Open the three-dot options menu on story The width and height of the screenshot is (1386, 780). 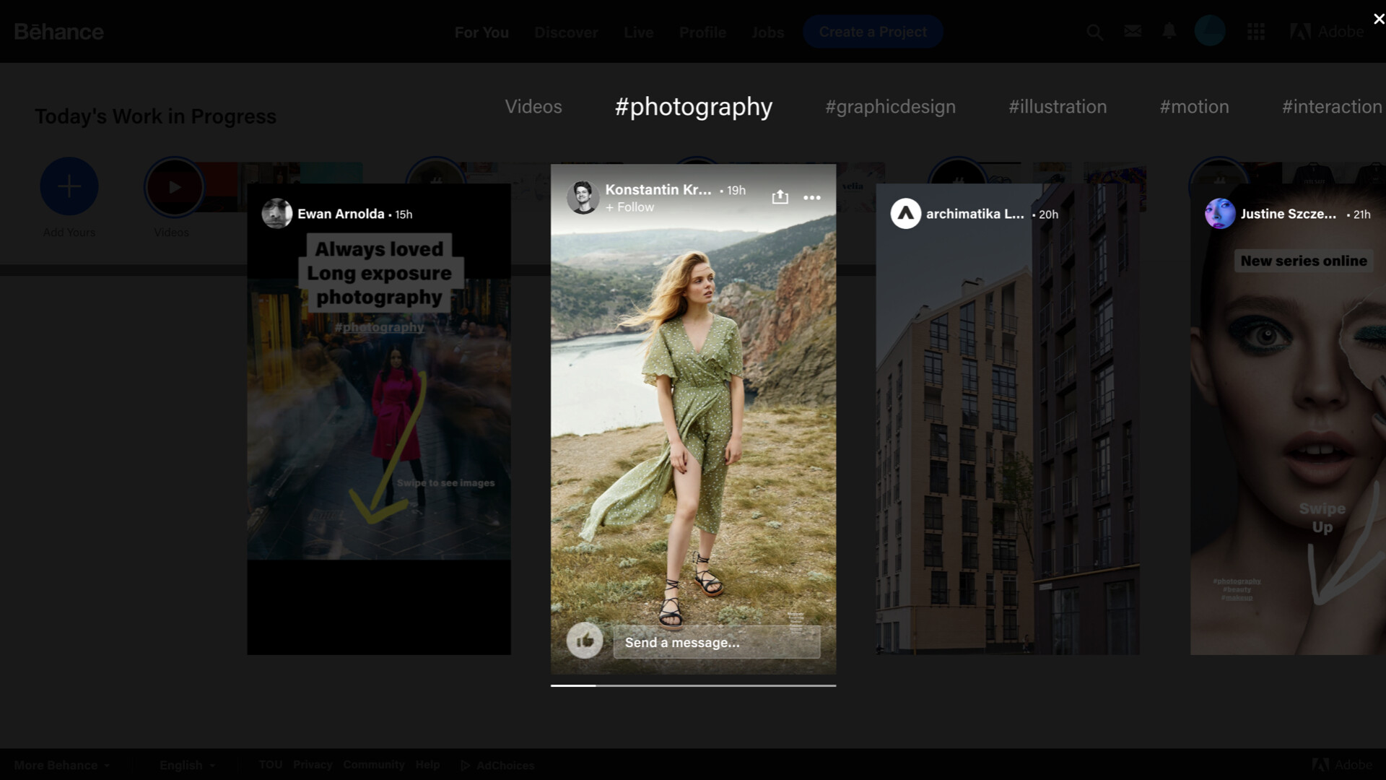(x=811, y=197)
